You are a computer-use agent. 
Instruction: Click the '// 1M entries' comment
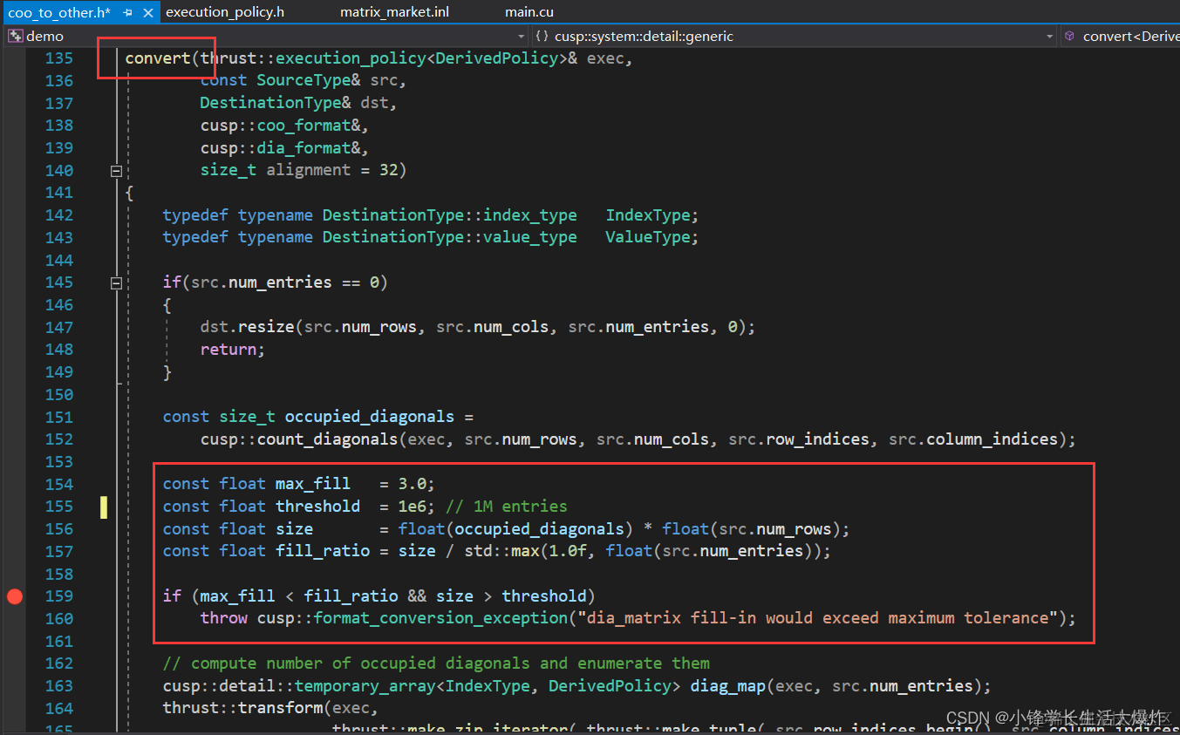point(507,507)
